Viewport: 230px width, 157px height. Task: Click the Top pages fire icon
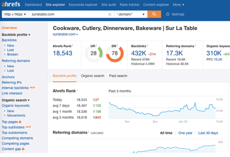coord(20,122)
